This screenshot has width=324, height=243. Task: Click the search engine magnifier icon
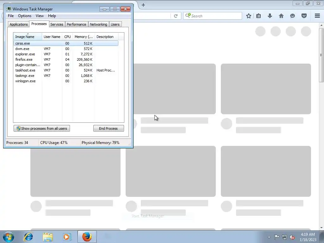[x=188, y=16]
